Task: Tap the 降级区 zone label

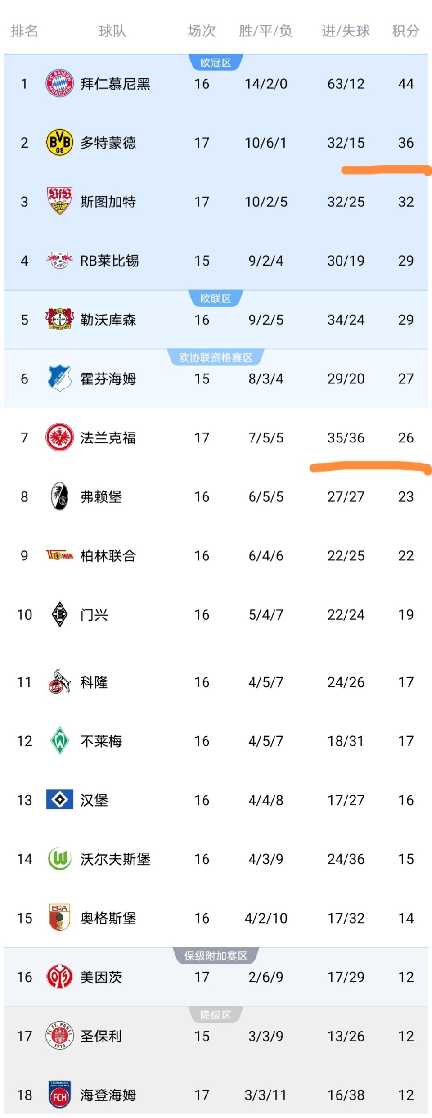Action: tap(216, 1015)
